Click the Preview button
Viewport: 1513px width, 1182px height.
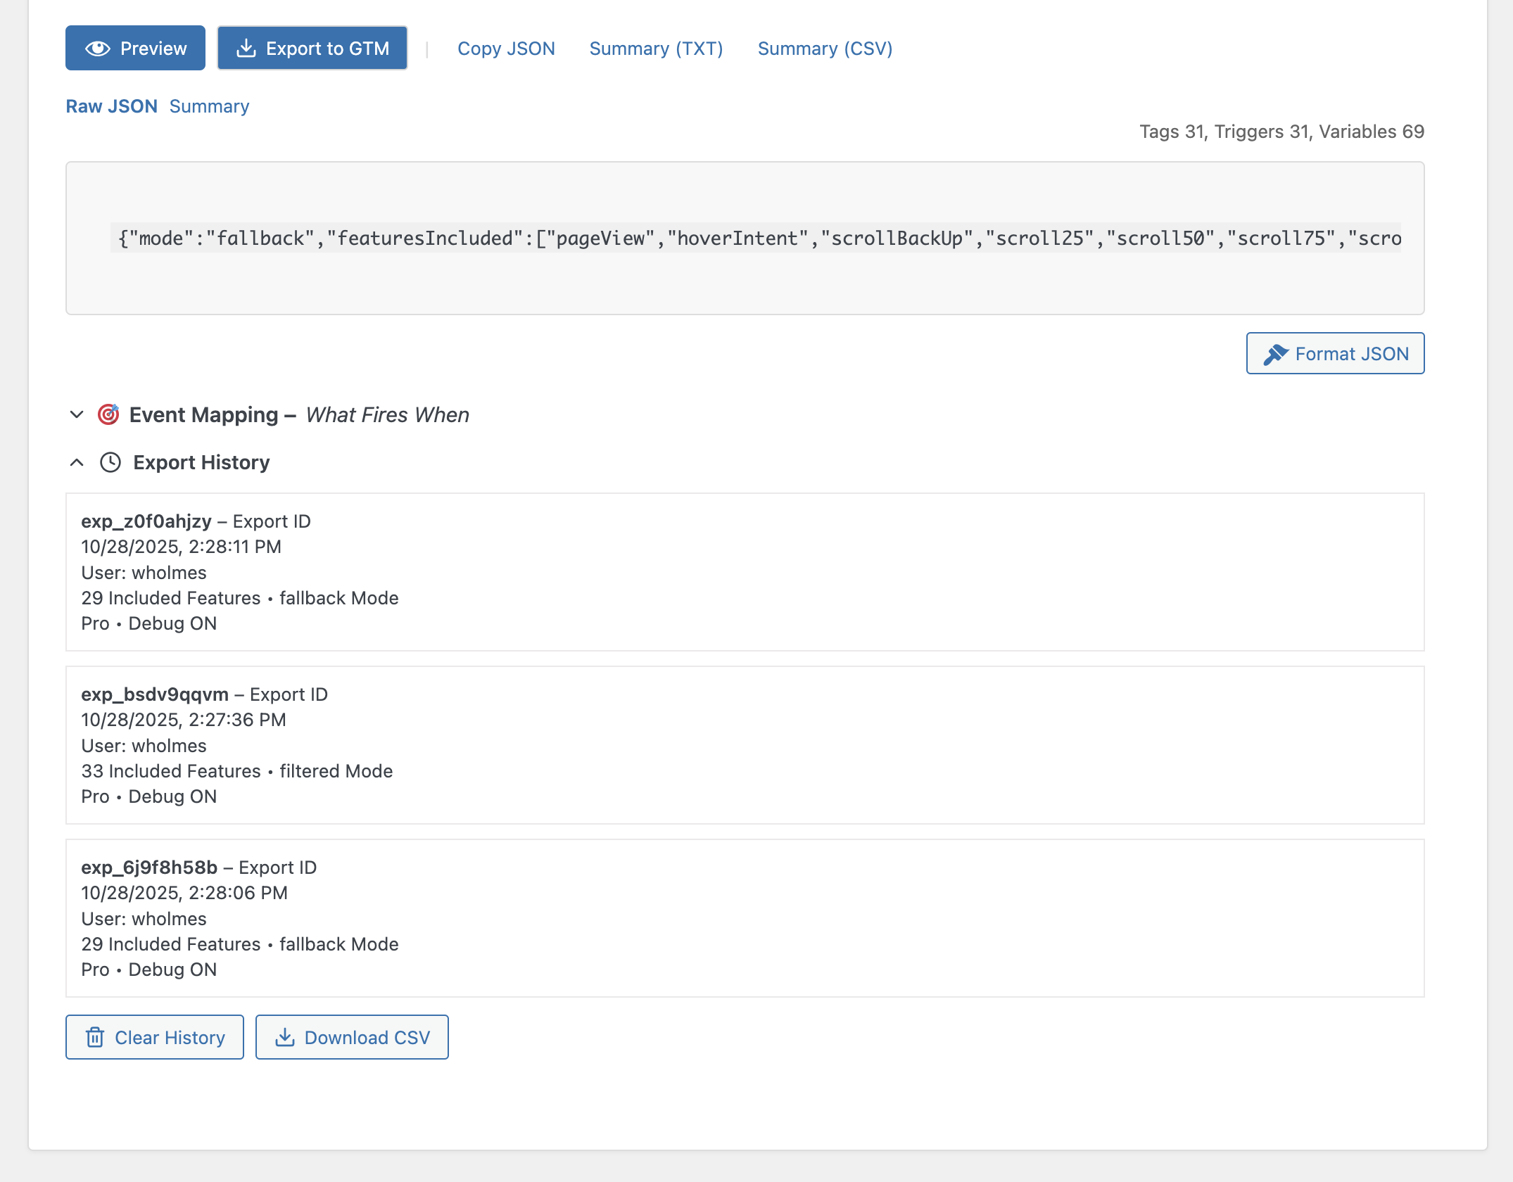[x=135, y=47]
